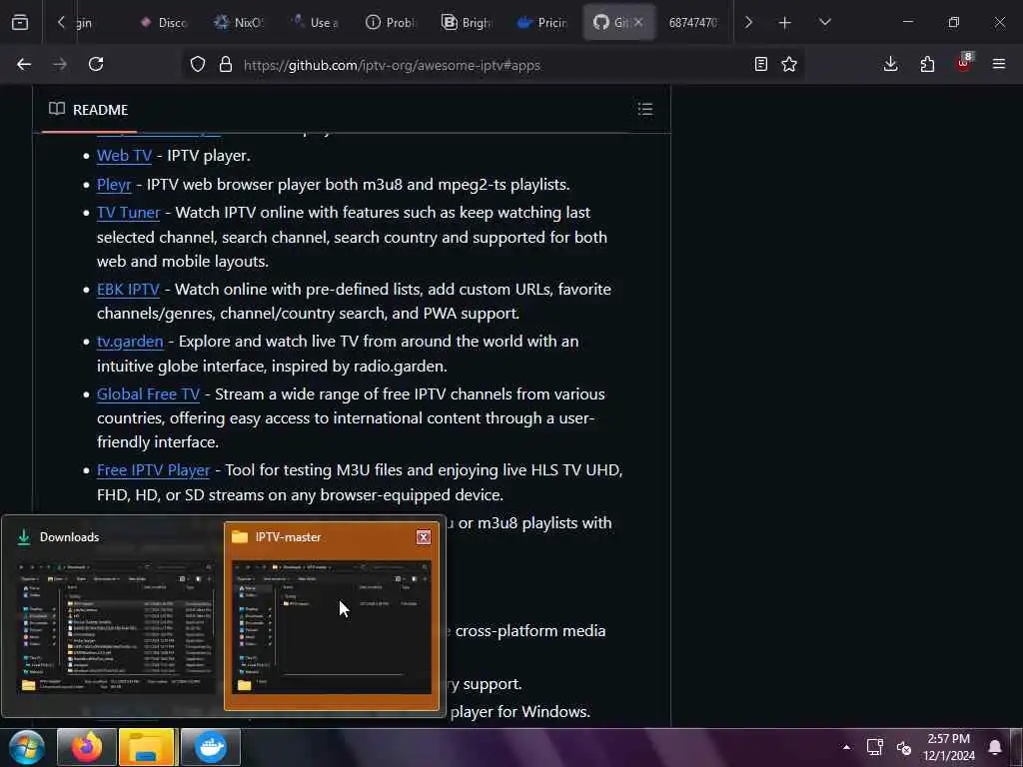Viewport: 1023px width, 767px height.
Task: Click the Firefox taskbar icon
Action: pyautogui.click(x=87, y=747)
